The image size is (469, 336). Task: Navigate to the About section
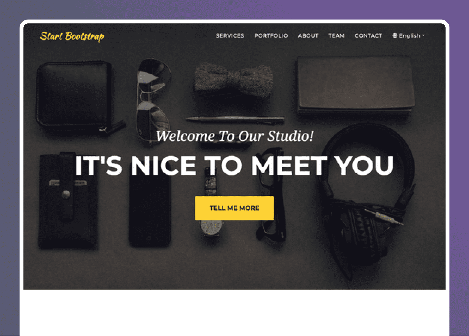tap(308, 36)
